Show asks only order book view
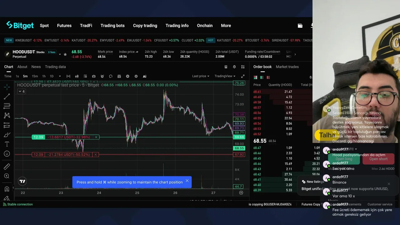The height and width of the screenshot is (225, 400). (268, 77)
